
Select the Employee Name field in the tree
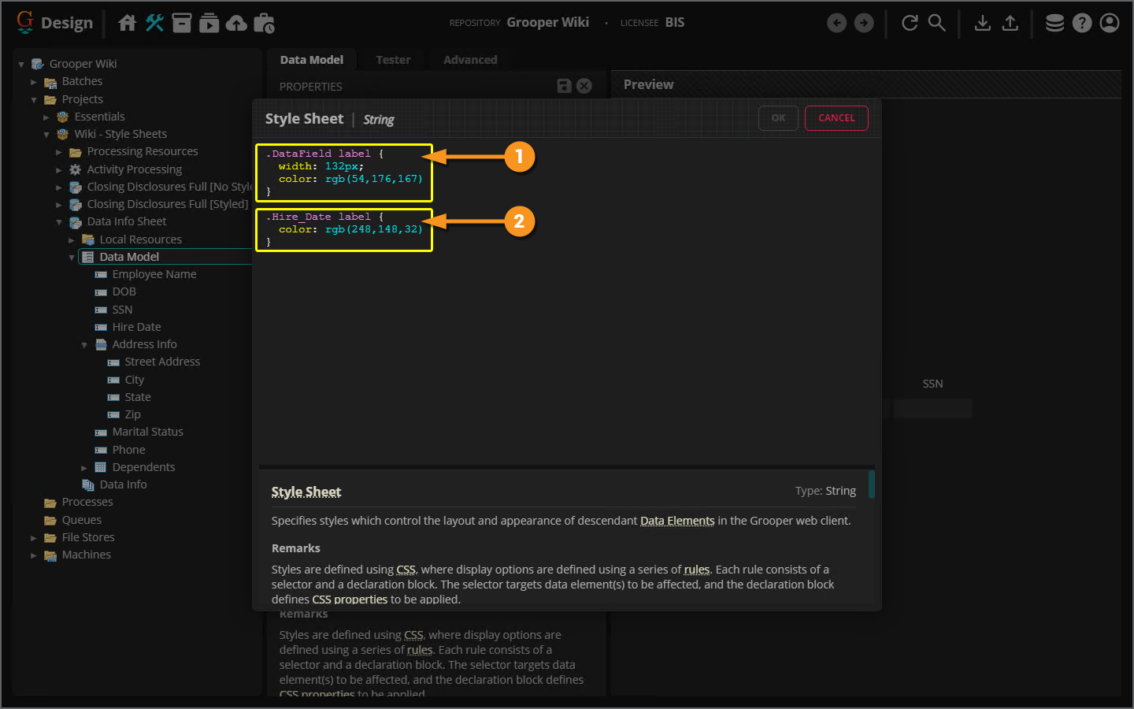tap(154, 274)
